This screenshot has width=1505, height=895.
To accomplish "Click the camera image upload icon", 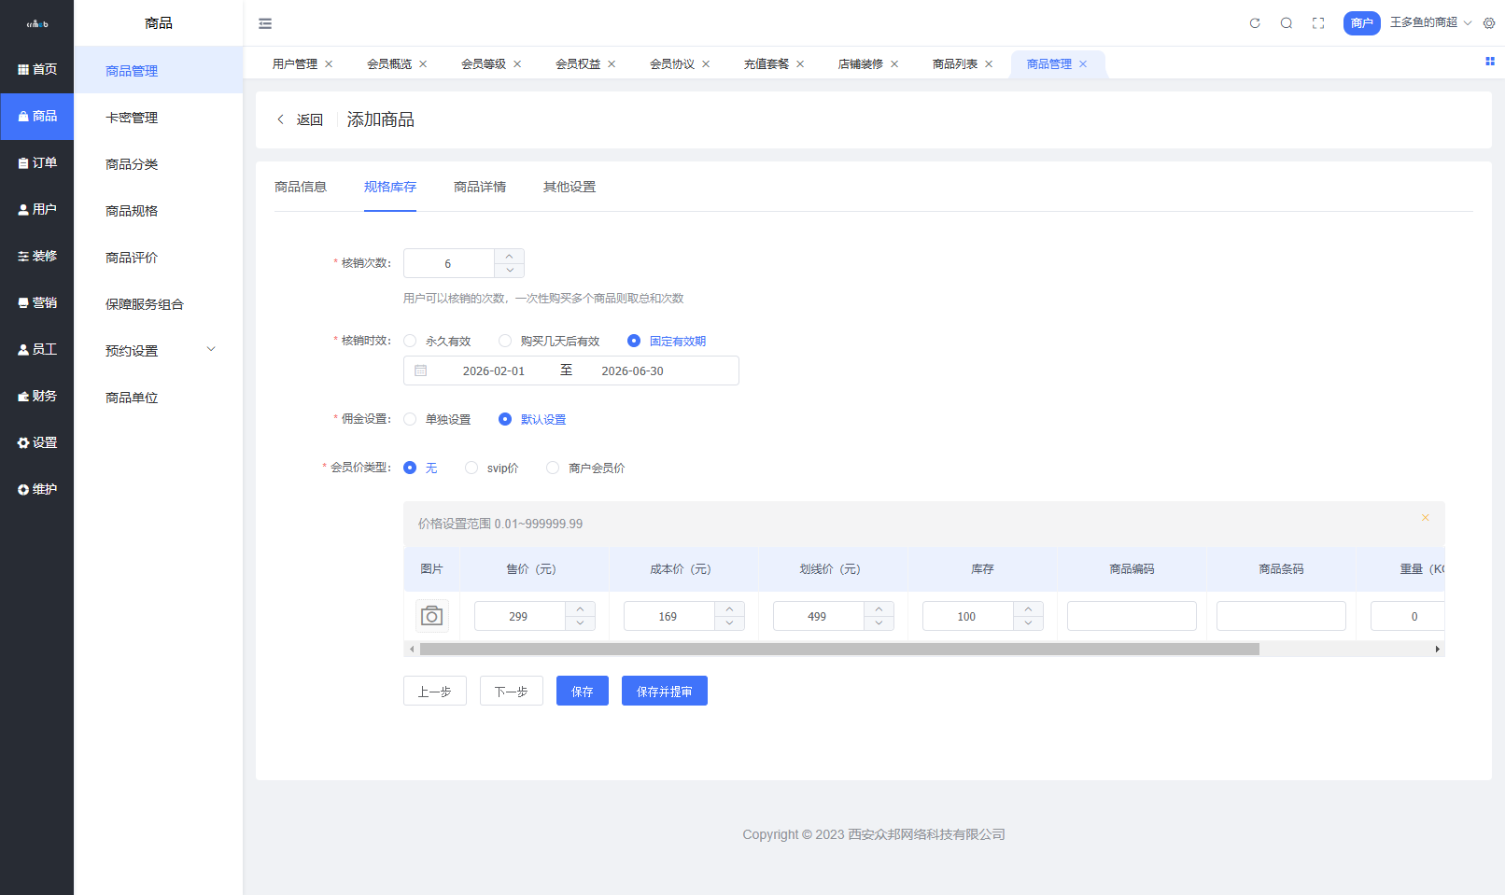I will (431, 616).
